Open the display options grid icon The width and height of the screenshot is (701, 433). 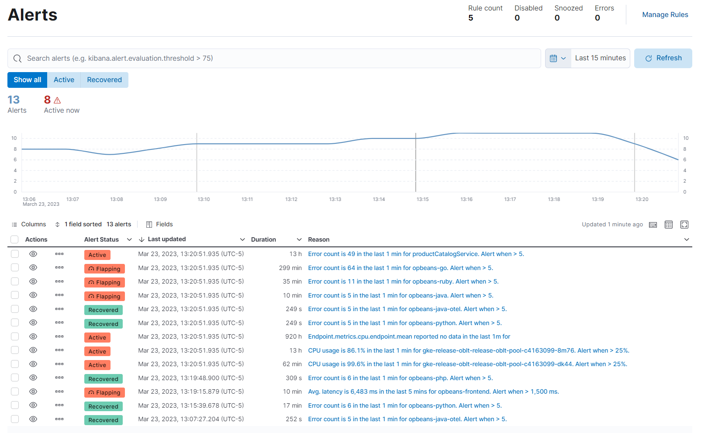pos(668,224)
